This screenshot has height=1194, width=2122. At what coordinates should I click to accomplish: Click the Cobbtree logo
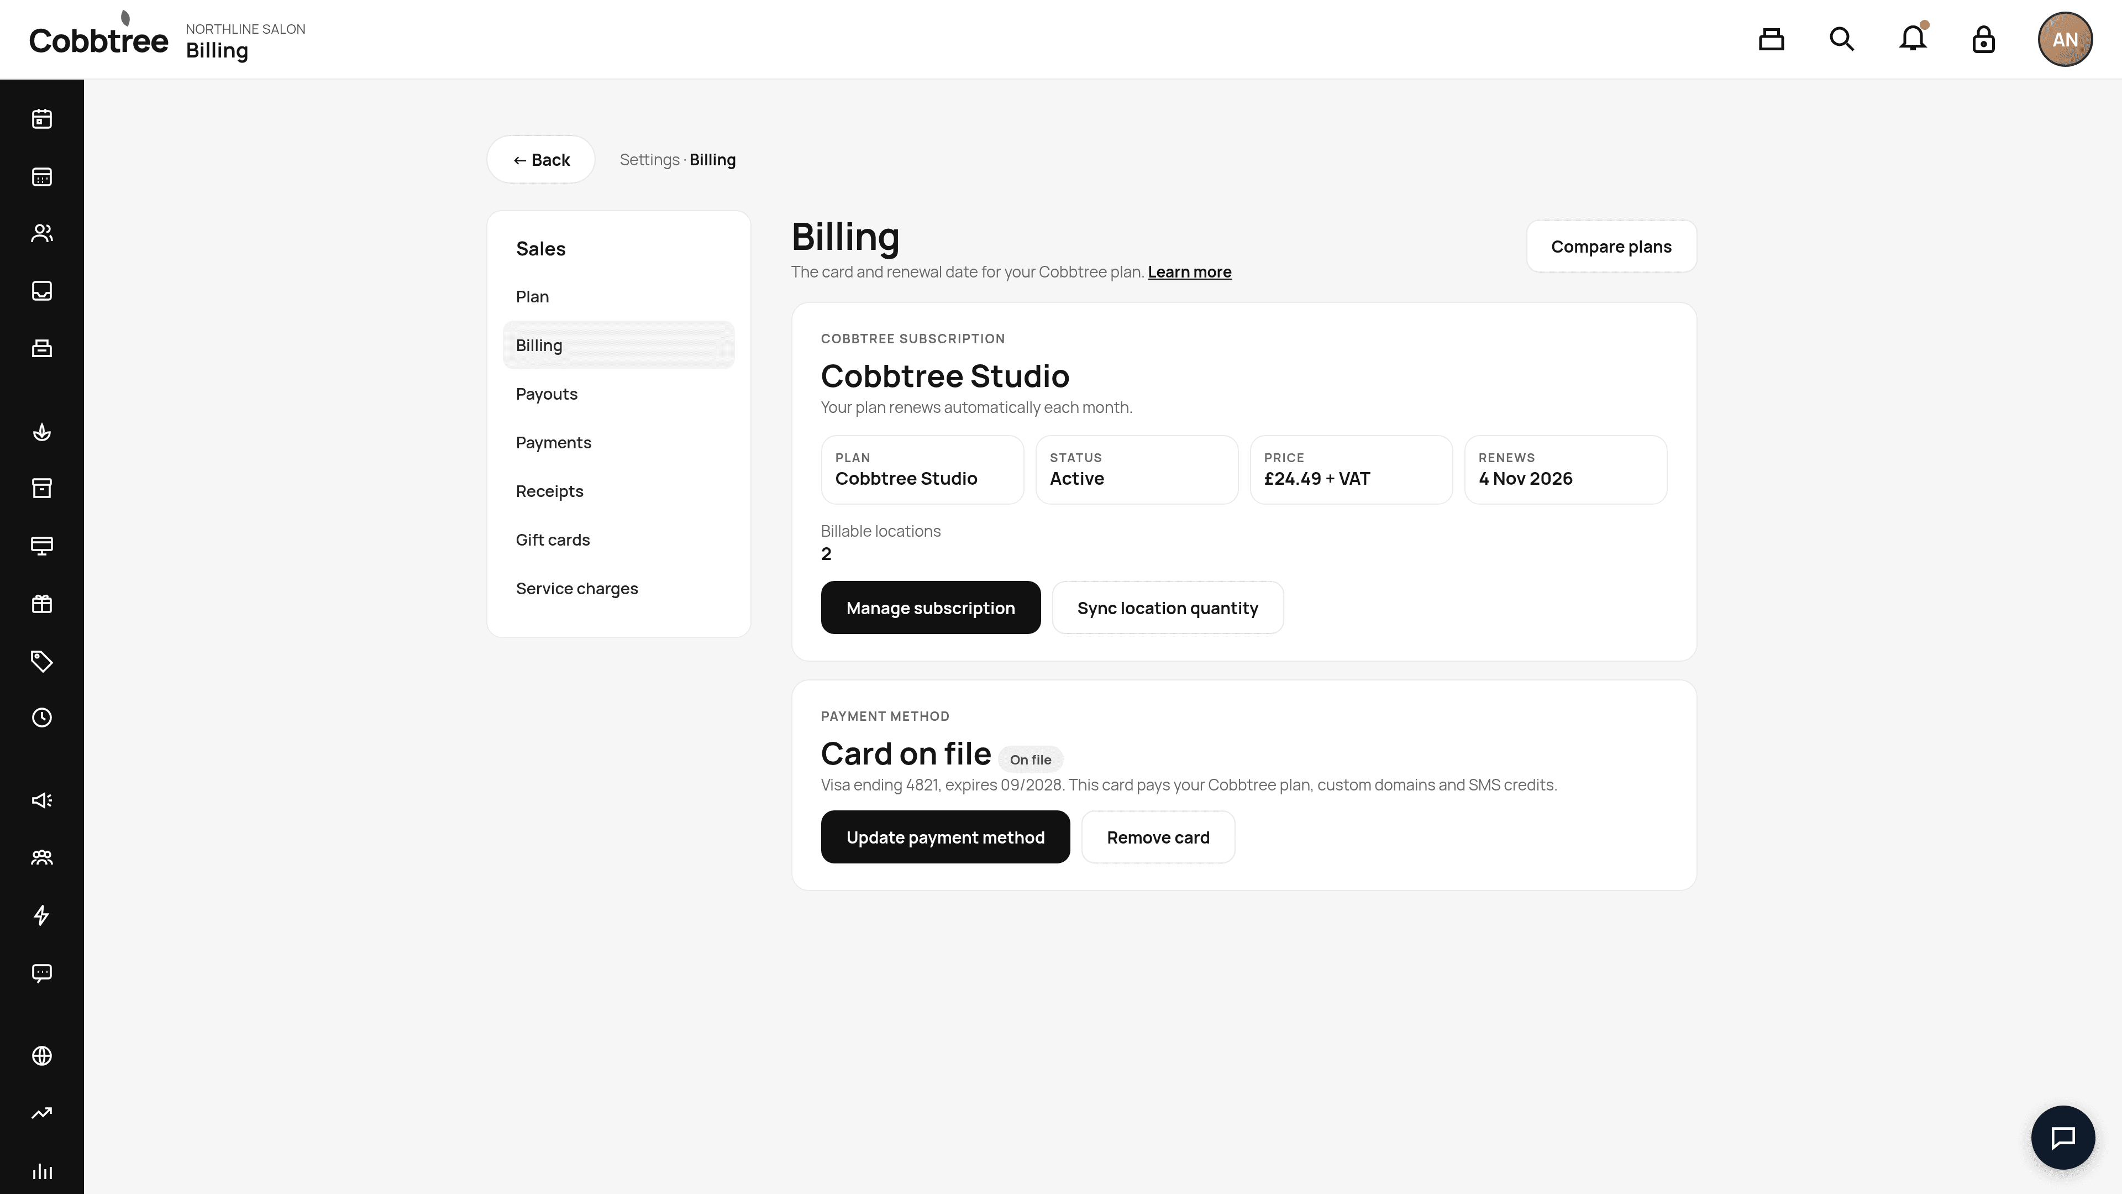[99, 35]
